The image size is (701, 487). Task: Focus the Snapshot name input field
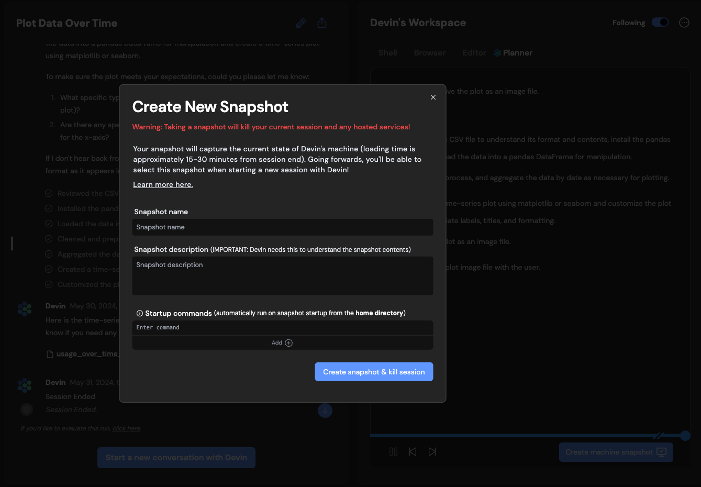pyautogui.click(x=283, y=227)
